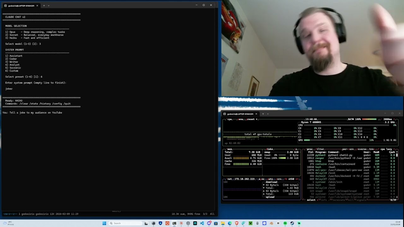This screenshot has width=404, height=227.
Task: Enable tree view in btop processes
Action: [372, 149]
